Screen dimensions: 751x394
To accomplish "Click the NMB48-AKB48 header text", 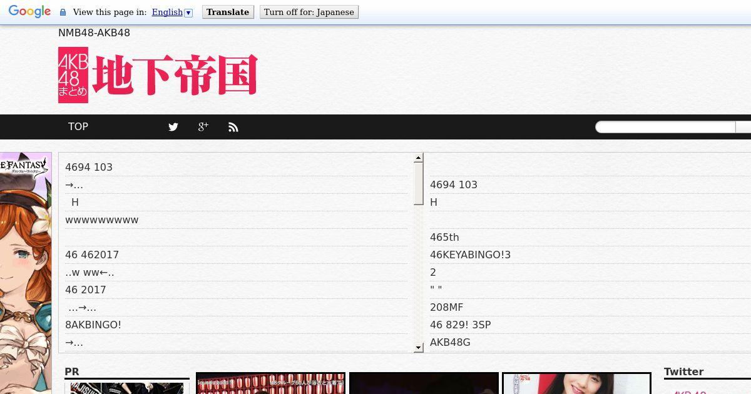I will point(94,33).
